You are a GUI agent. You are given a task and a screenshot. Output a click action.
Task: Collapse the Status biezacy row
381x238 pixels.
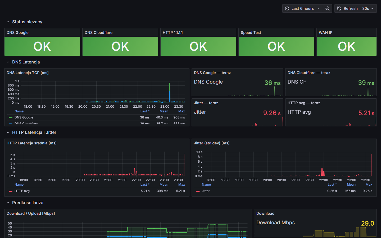pos(8,22)
